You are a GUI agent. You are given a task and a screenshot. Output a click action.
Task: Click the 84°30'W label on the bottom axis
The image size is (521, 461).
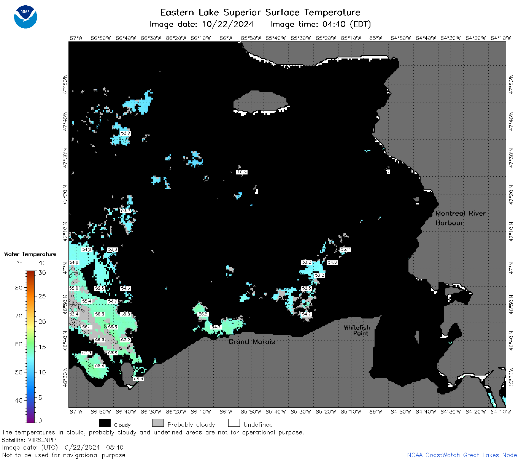451,411
